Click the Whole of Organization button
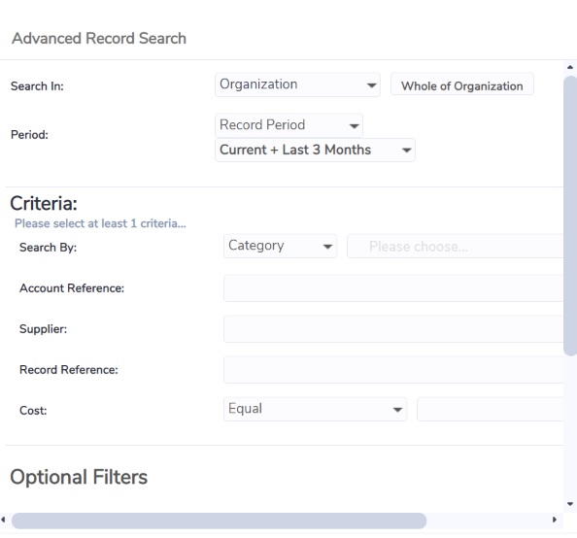The image size is (577, 538). [x=461, y=84]
